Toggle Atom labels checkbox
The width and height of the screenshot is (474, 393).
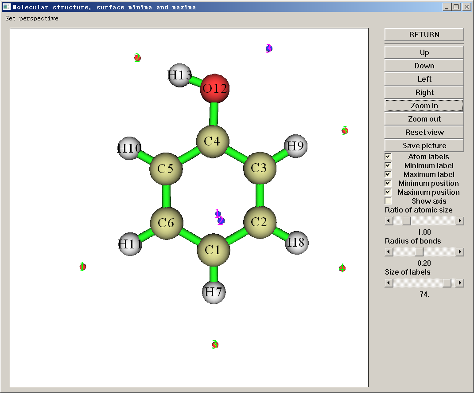tap(388, 157)
